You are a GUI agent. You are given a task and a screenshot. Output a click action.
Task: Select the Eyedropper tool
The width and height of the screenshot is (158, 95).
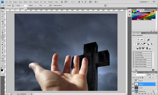coord(2,24)
